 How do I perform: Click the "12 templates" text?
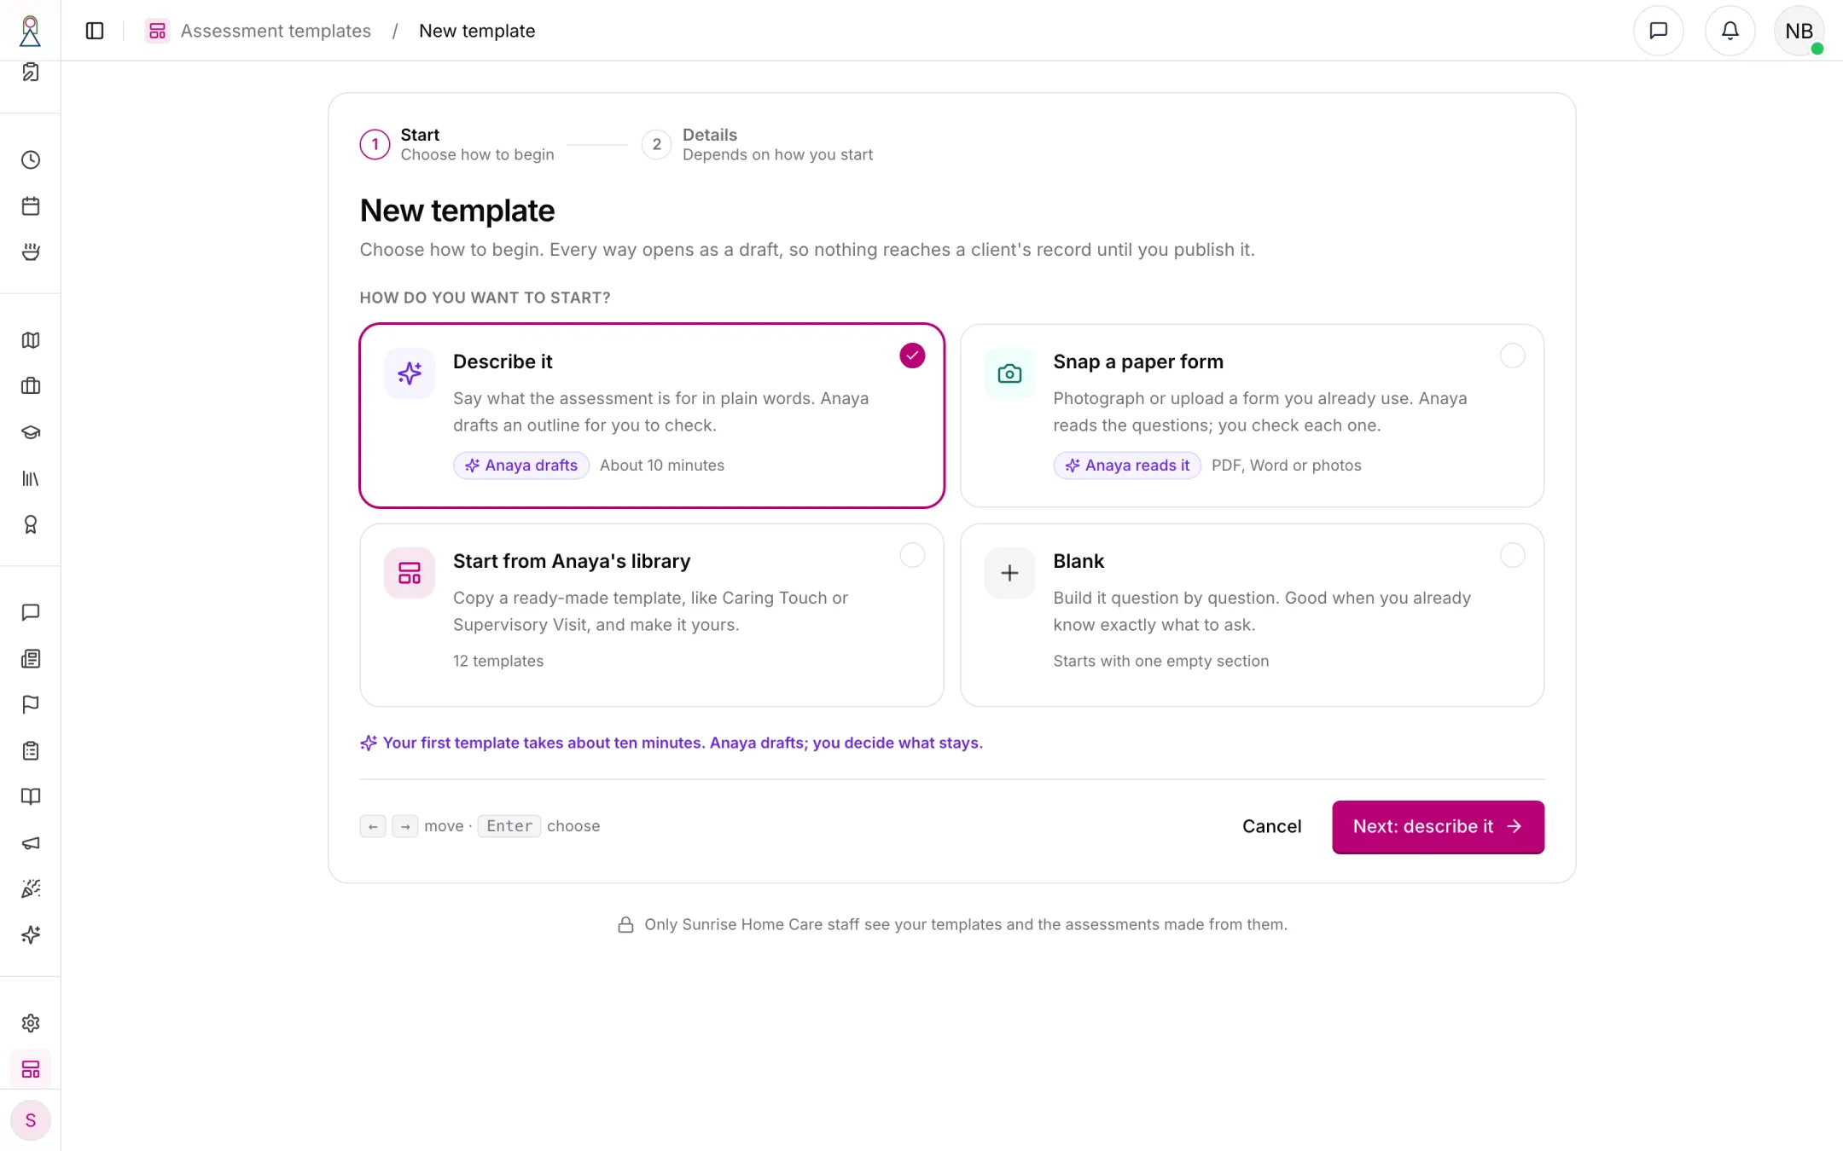pos(498,661)
